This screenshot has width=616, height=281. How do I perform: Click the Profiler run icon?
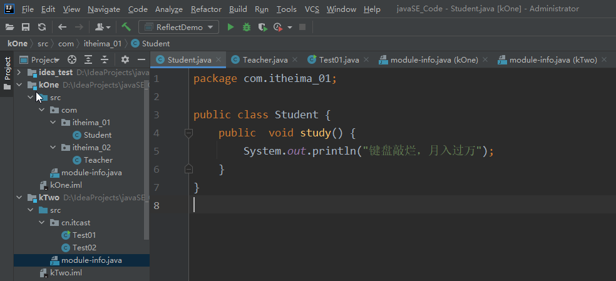pos(278,27)
